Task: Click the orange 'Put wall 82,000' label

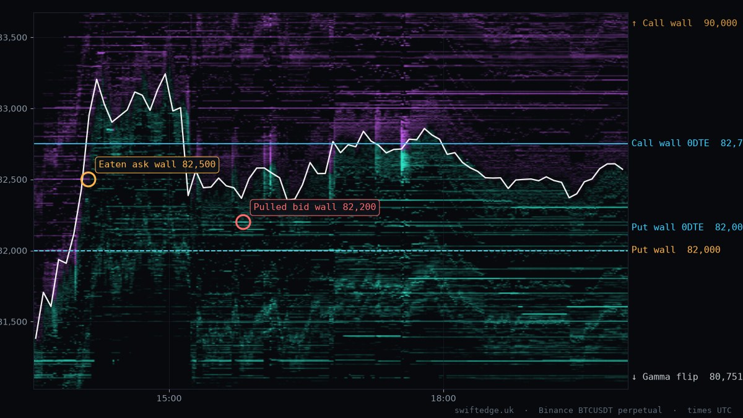Action: [676, 250]
